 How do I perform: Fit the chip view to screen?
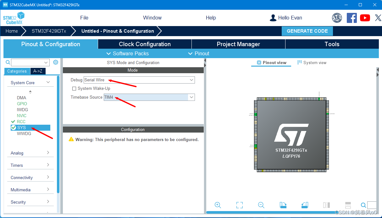[x=240, y=205]
